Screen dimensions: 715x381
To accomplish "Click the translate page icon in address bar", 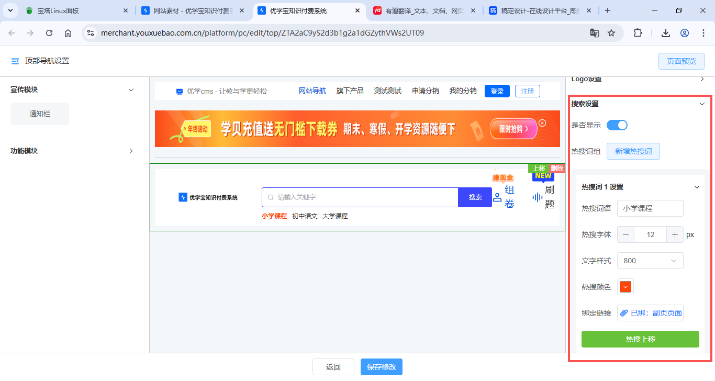I will click(x=595, y=33).
